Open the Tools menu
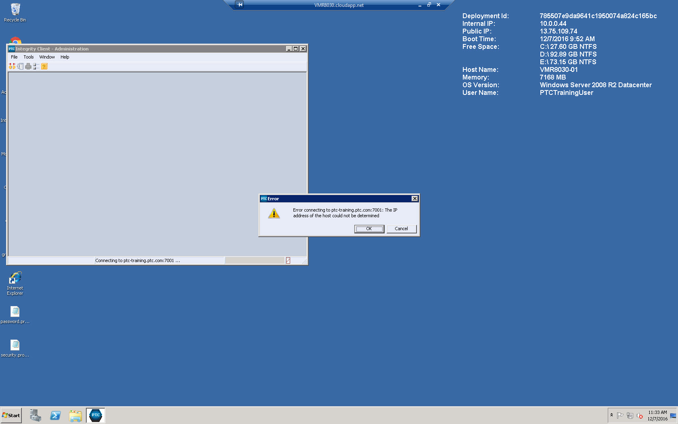678x424 pixels. click(x=28, y=57)
